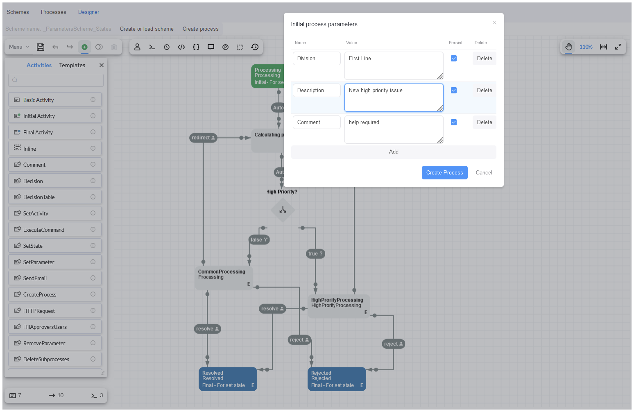Switch to the Processes tab
The height and width of the screenshot is (412, 634).
(x=53, y=12)
